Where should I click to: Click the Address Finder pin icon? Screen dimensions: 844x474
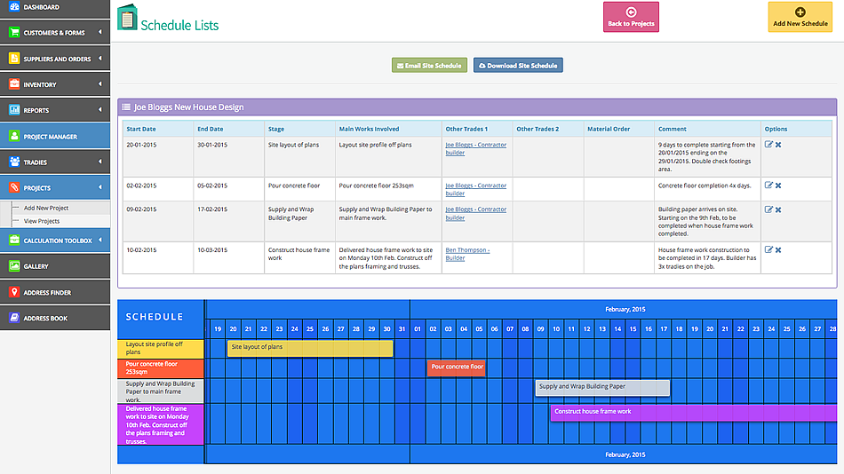pyautogui.click(x=14, y=292)
